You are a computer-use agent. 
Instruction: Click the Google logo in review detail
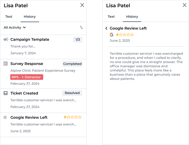coord(112,35)
